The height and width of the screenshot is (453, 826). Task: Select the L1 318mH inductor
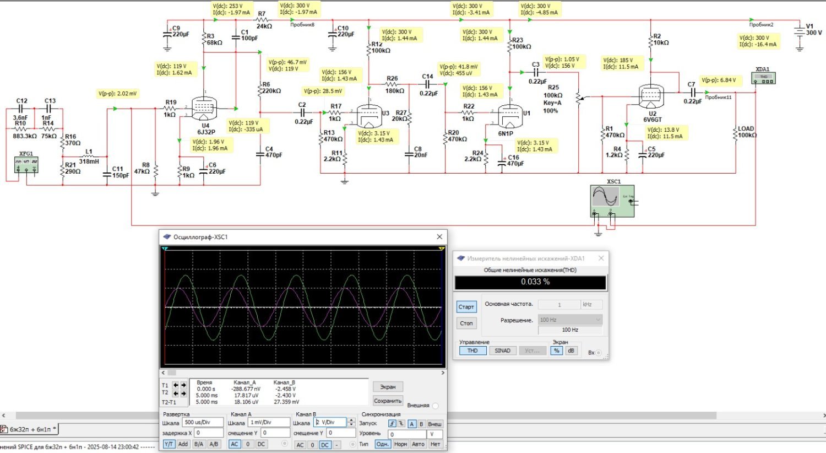coord(88,157)
